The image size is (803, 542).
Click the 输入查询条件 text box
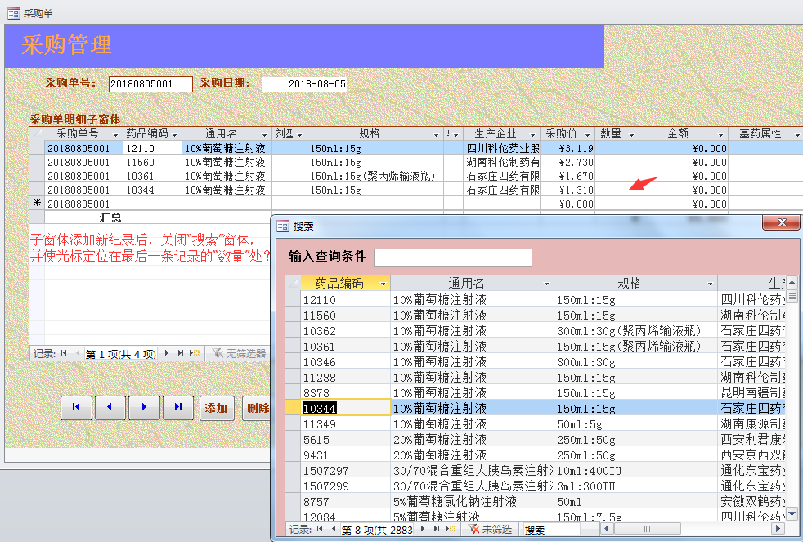pyautogui.click(x=453, y=257)
